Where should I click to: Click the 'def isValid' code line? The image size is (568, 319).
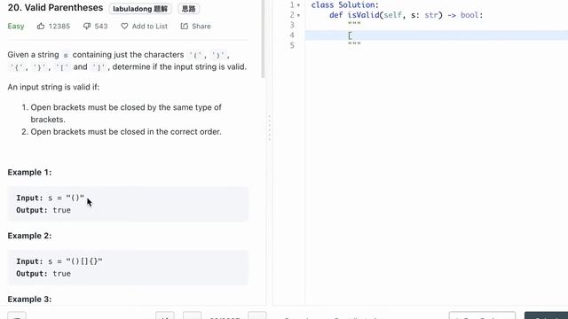406,15
